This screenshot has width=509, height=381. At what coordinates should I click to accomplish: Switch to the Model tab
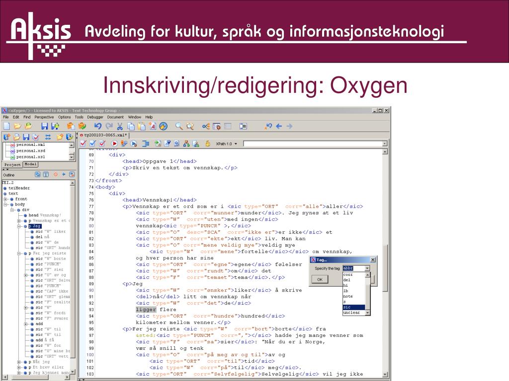30,164
